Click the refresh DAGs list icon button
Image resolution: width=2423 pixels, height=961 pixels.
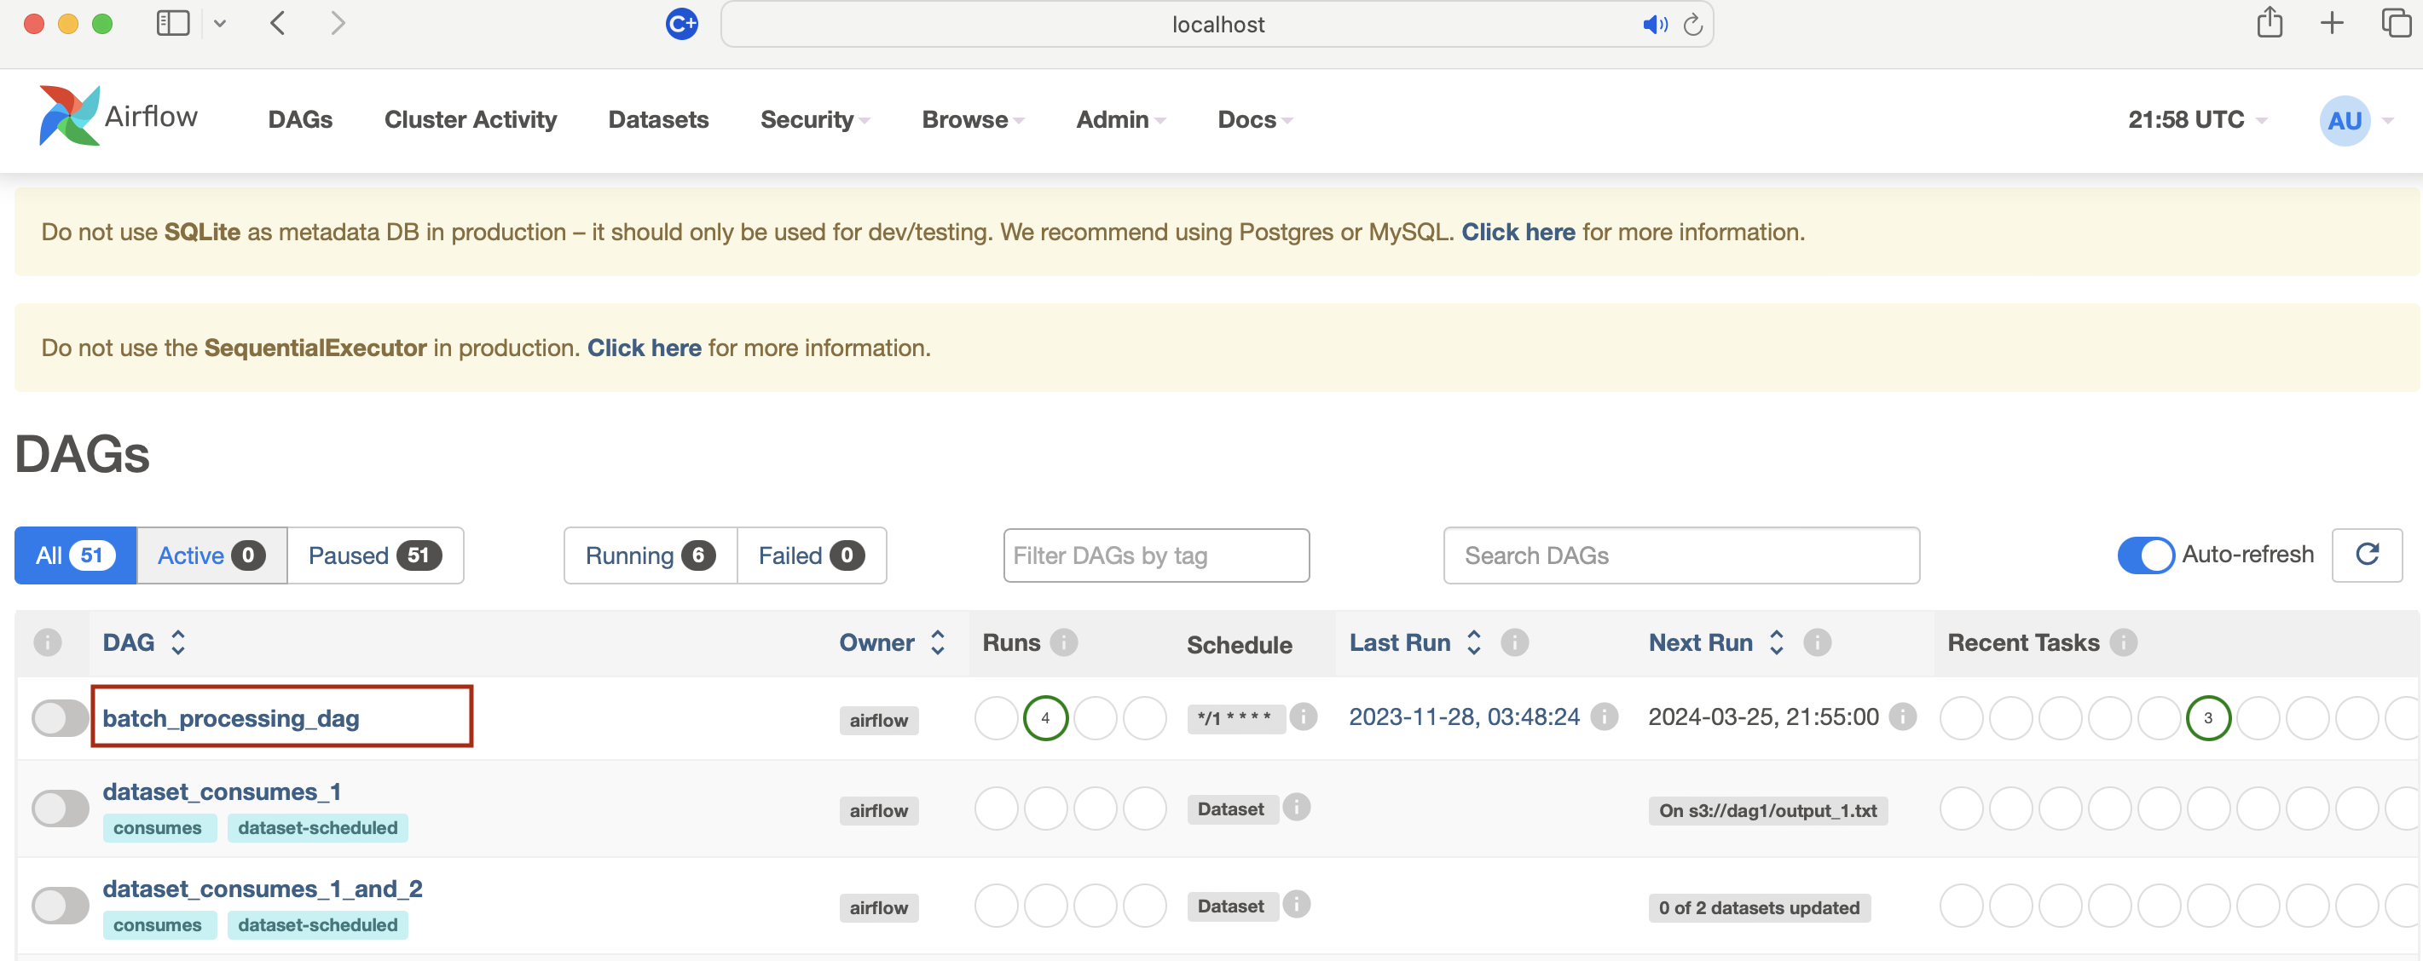coord(2367,555)
